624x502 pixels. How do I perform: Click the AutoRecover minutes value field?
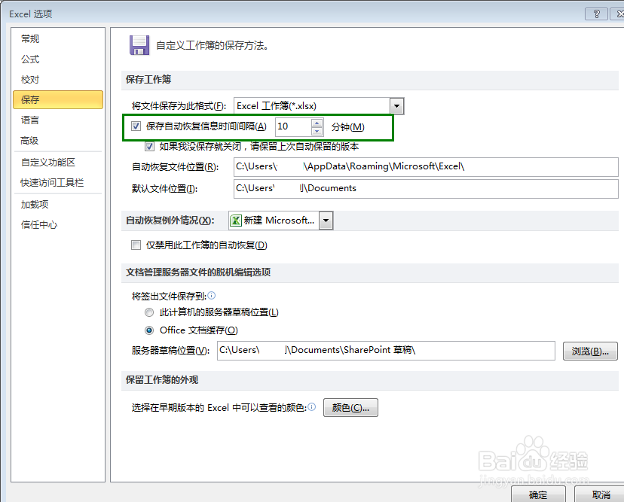293,126
